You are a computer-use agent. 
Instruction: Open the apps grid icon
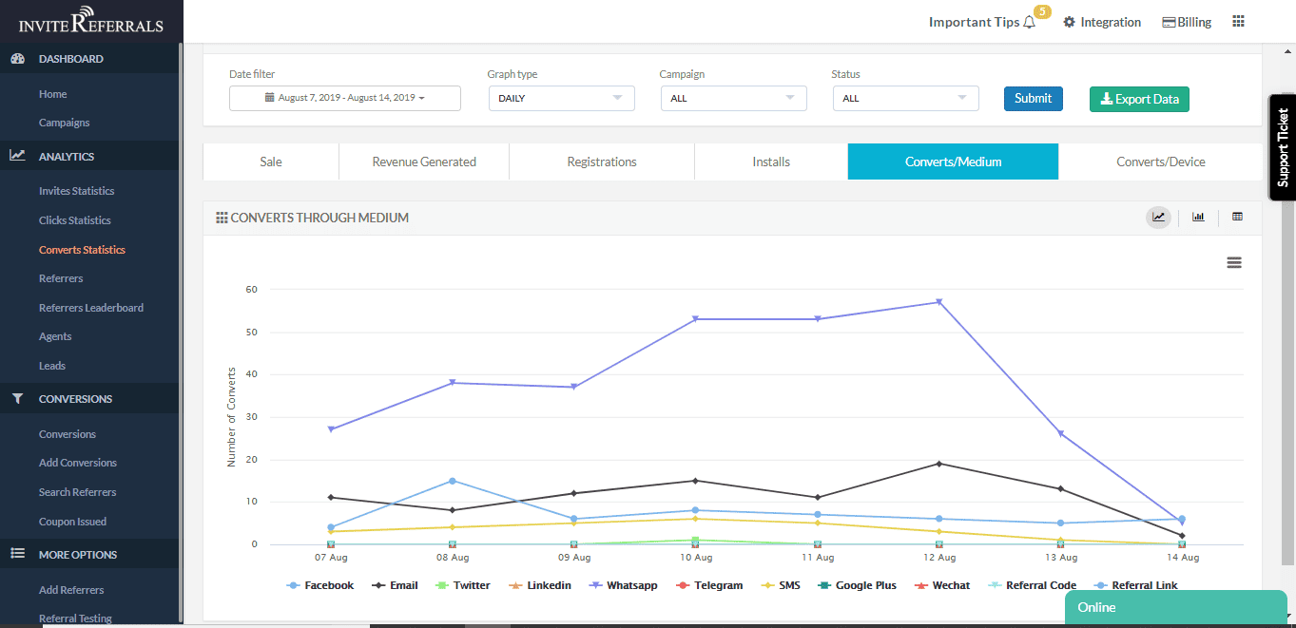[x=1238, y=22]
